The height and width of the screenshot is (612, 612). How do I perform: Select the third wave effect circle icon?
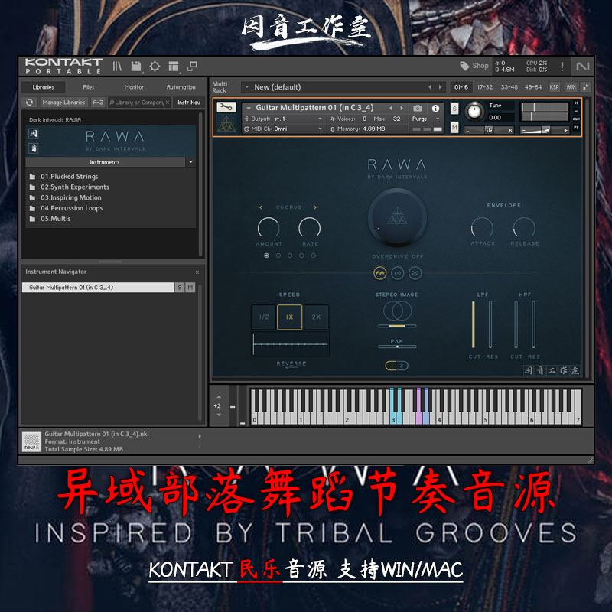tap(415, 273)
